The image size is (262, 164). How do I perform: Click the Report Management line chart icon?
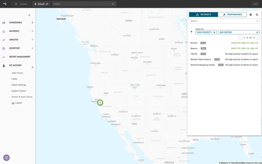[4, 57]
